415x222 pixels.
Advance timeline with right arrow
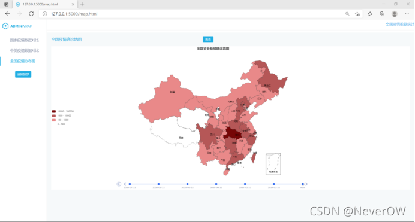click(306, 184)
